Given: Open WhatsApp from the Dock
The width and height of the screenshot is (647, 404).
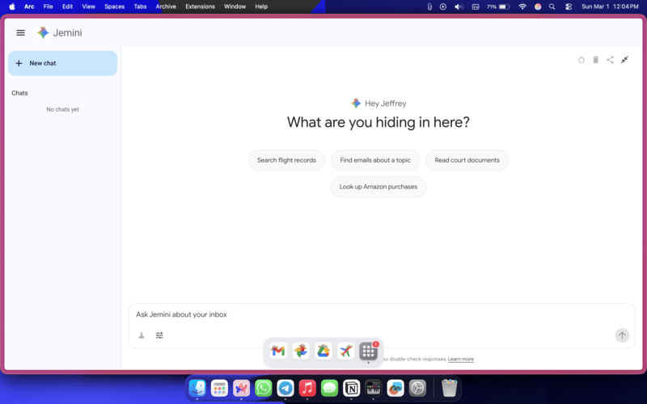Looking at the screenshot, I should click(x=264, y=388).
